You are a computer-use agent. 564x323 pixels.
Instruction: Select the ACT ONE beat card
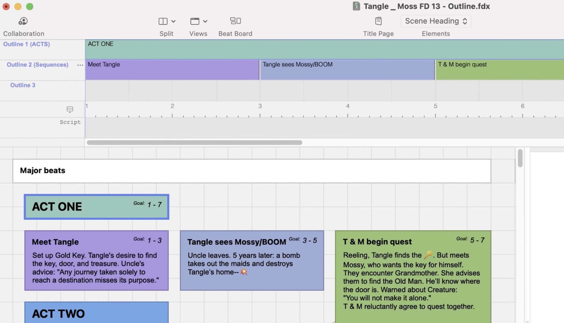pyautogui.click(x=96, y=207)
